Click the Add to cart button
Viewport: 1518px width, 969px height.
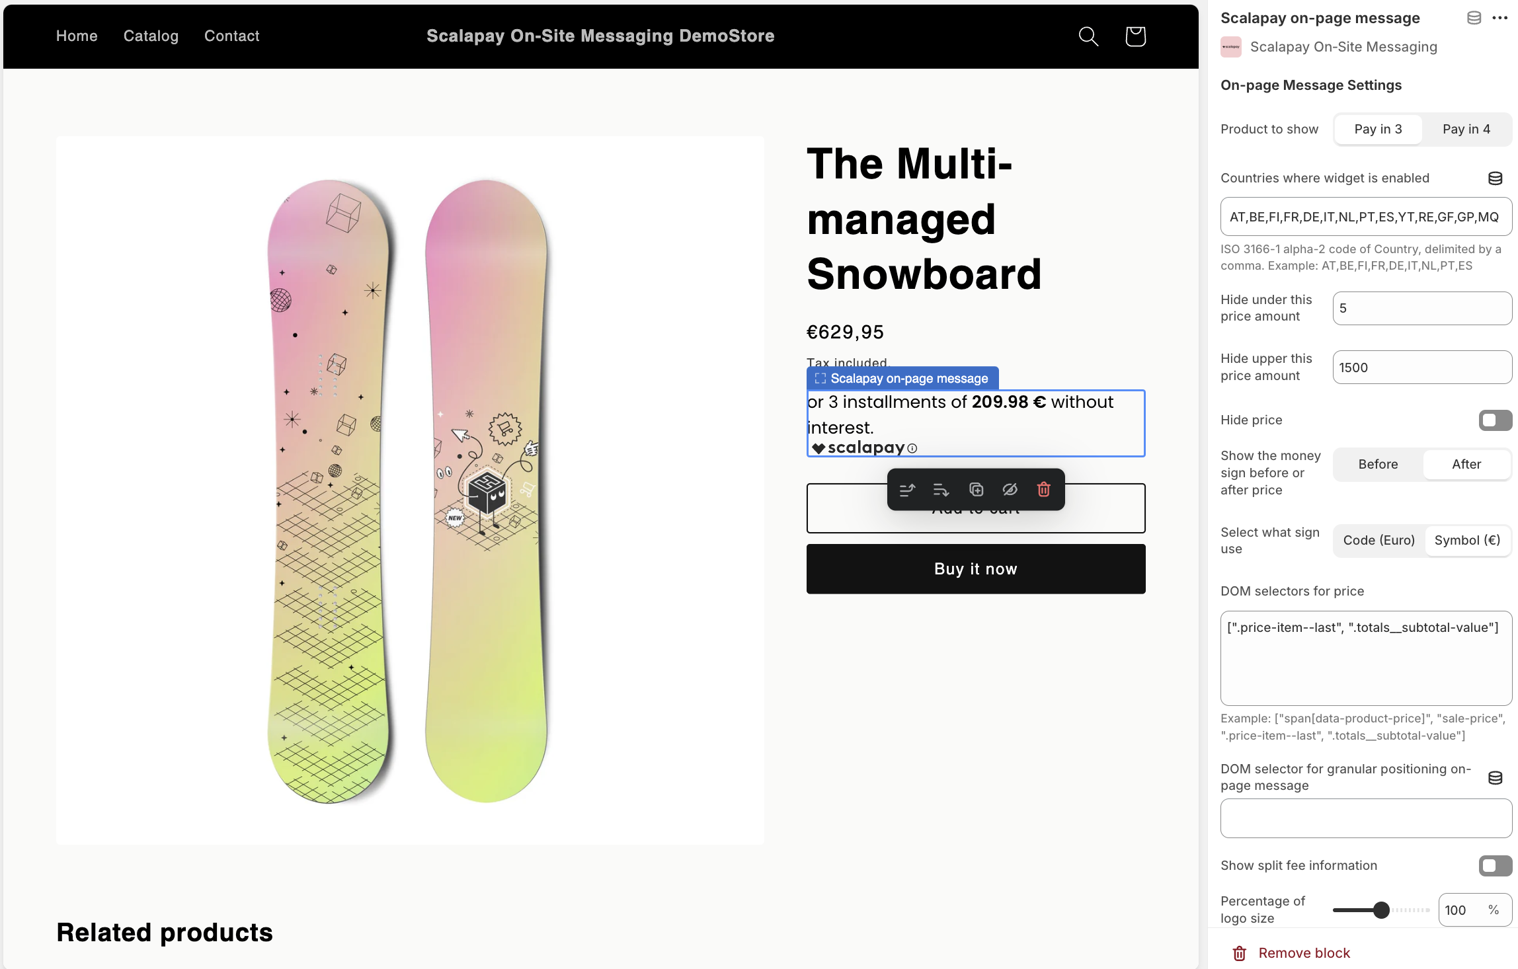(976, 508)
